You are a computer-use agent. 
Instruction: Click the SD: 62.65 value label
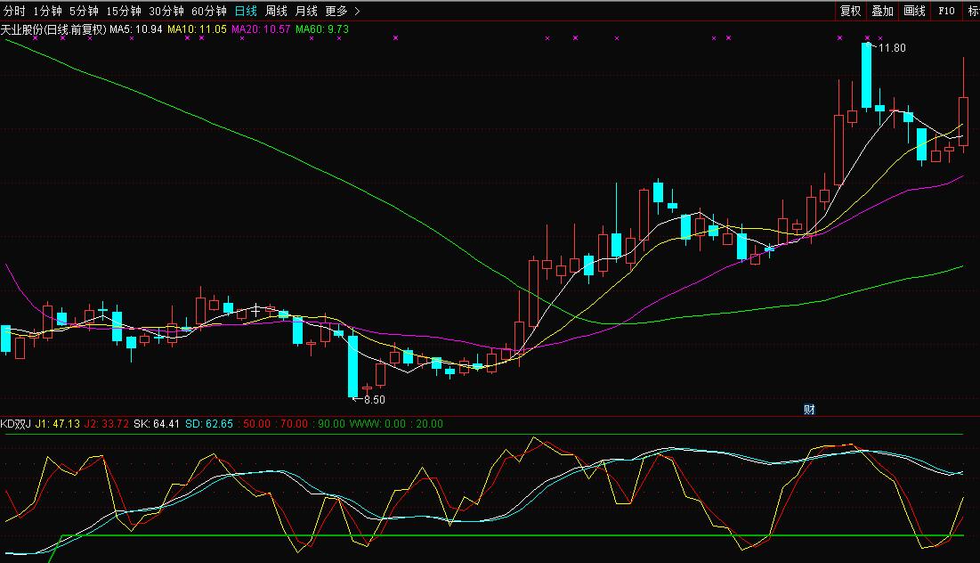pyautogui.click(x=209, y=424)
